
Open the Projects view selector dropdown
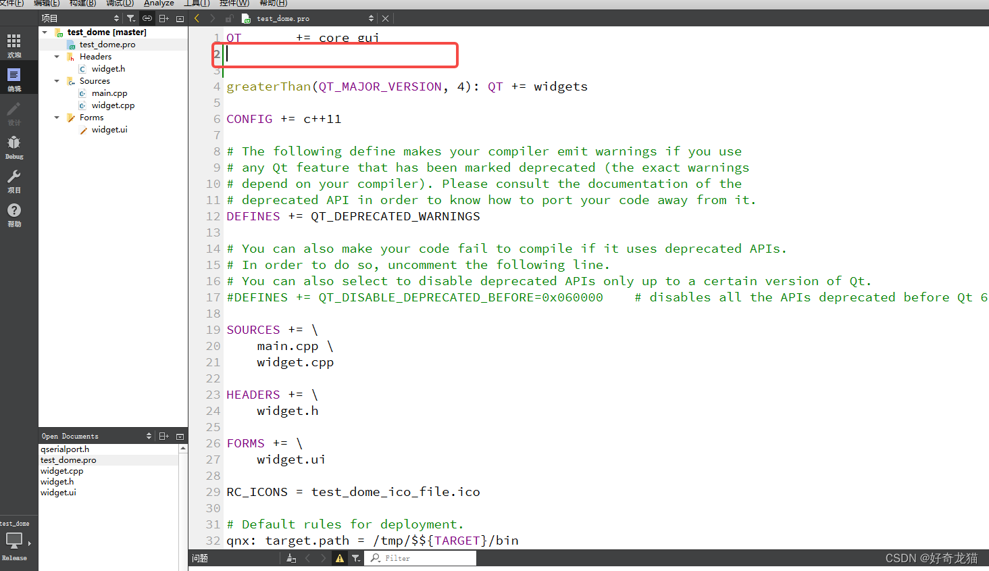(x=116, y=18)
